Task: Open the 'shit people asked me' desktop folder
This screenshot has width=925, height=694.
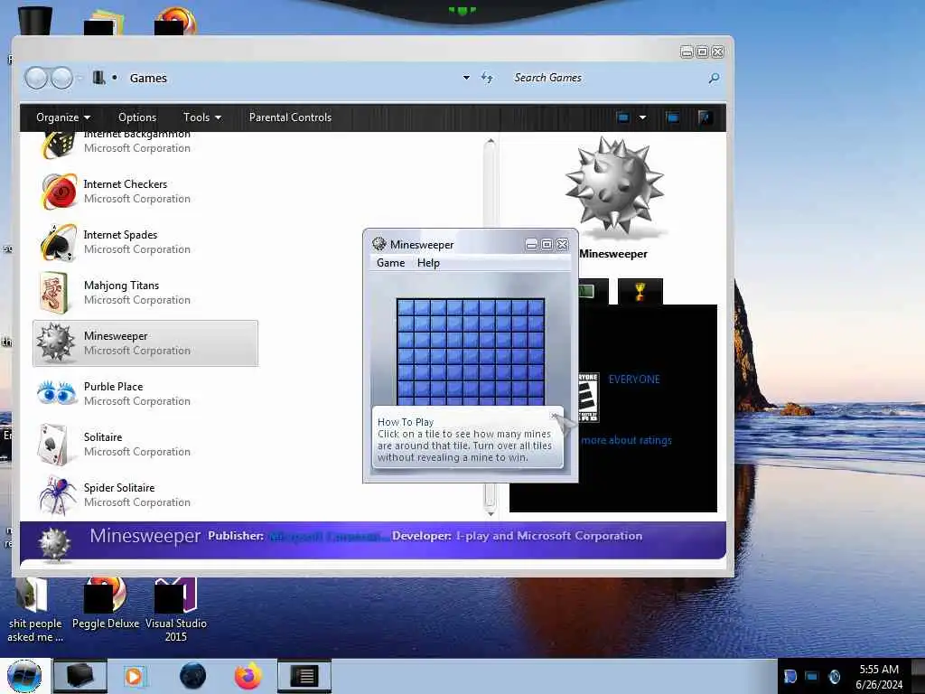Action: point(35,610)
